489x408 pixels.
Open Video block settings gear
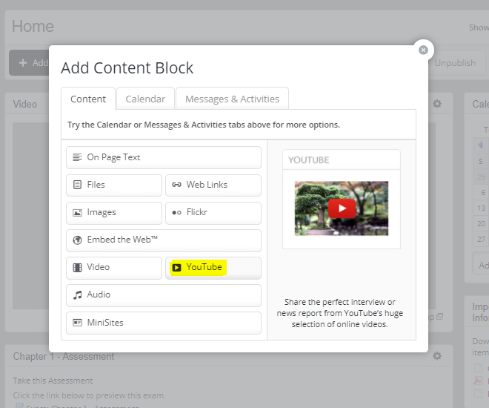coord(437,104)
